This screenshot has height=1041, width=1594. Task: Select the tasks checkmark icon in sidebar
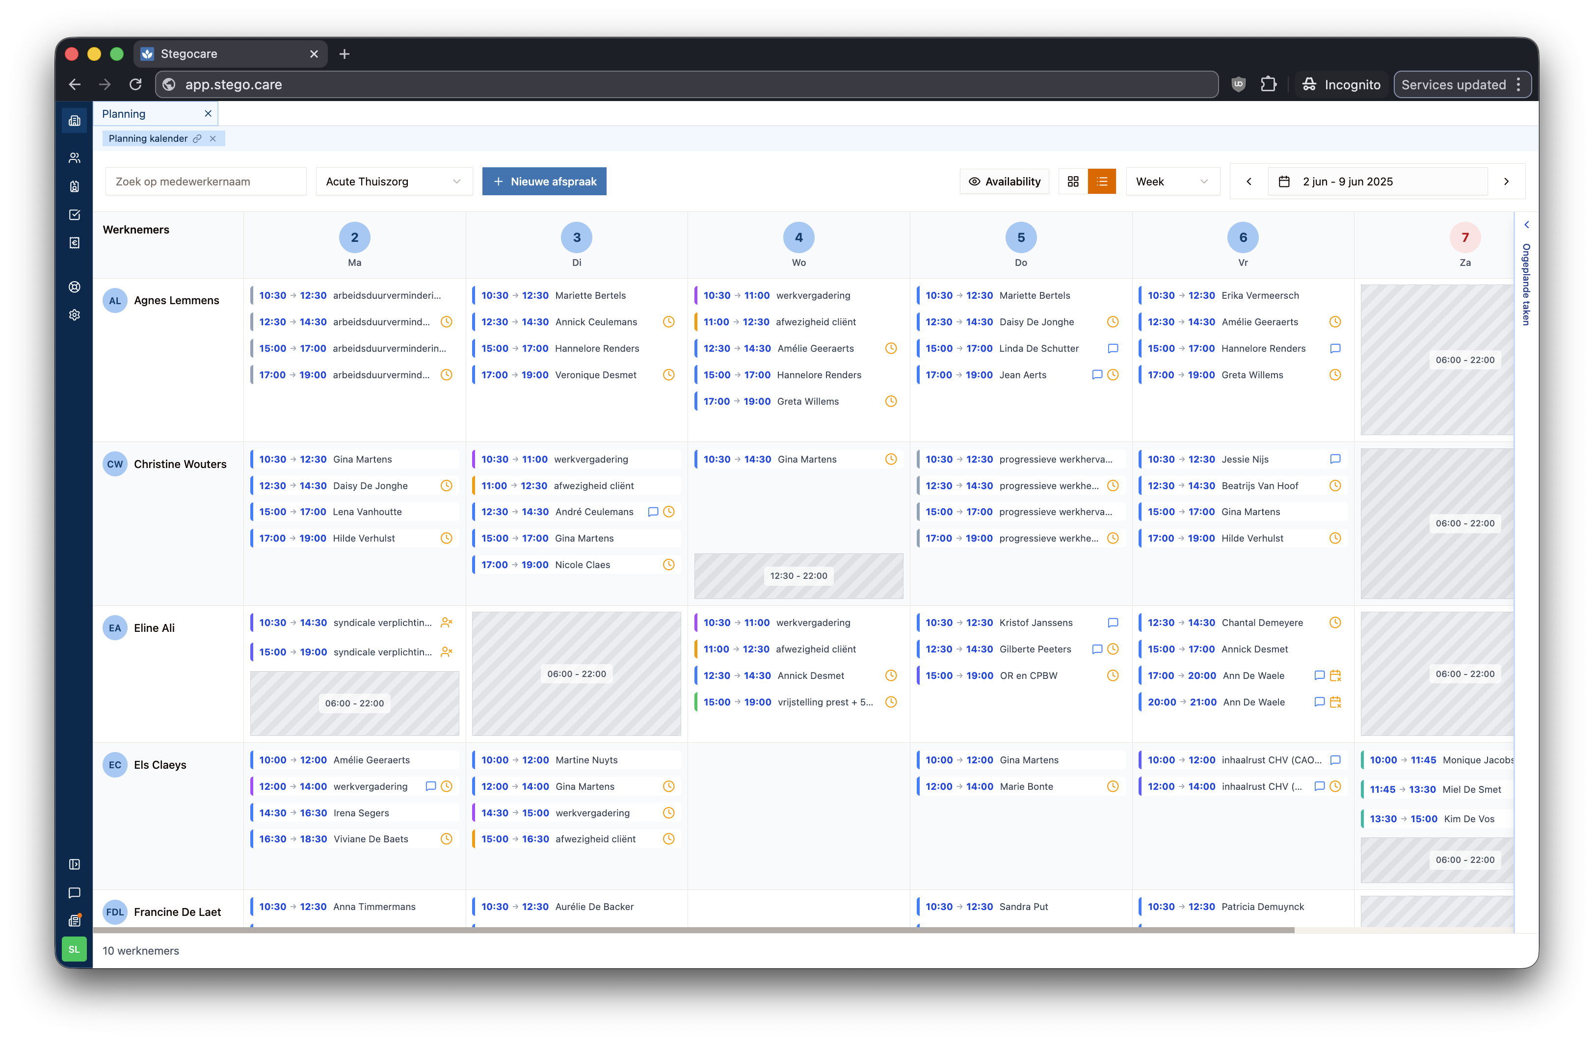(74, 215)
